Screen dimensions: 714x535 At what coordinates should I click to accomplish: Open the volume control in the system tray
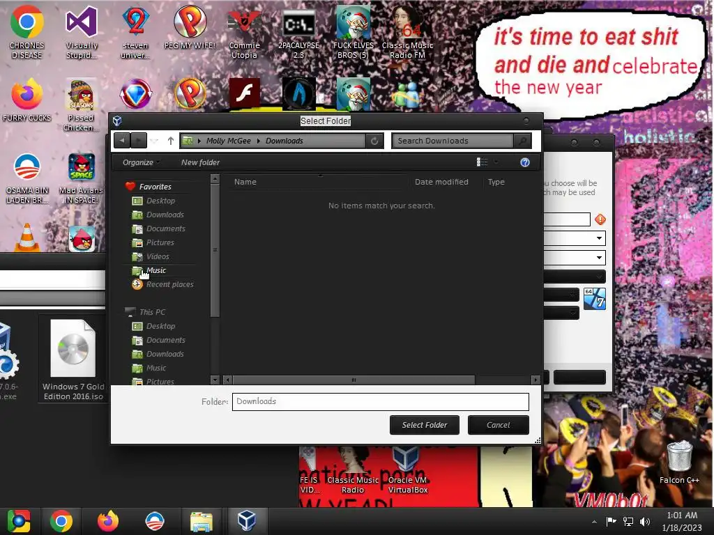click(x=645, y=521)
